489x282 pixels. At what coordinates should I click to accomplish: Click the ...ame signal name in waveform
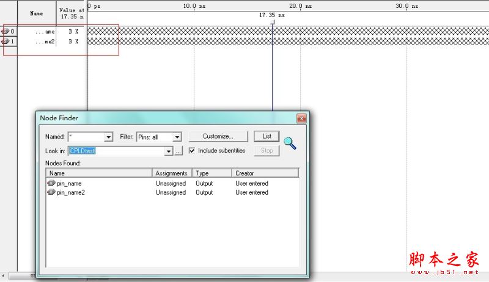pyautogui.click(x=45, y=32)
